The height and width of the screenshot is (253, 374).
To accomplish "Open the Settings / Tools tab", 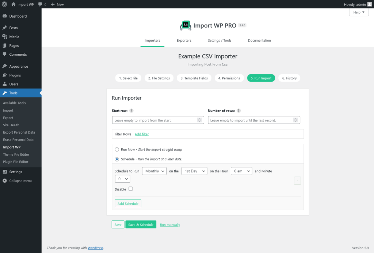I will tap(220, 40).
